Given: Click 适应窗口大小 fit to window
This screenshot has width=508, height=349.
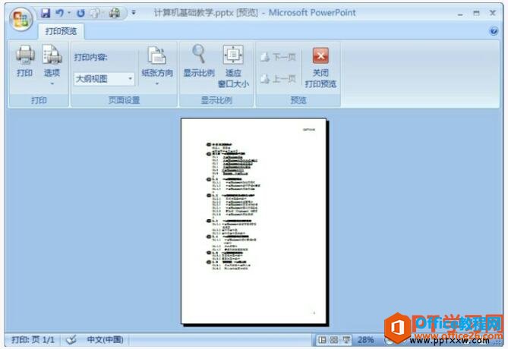Looking at the screenshot, I should tap(233, 66).
